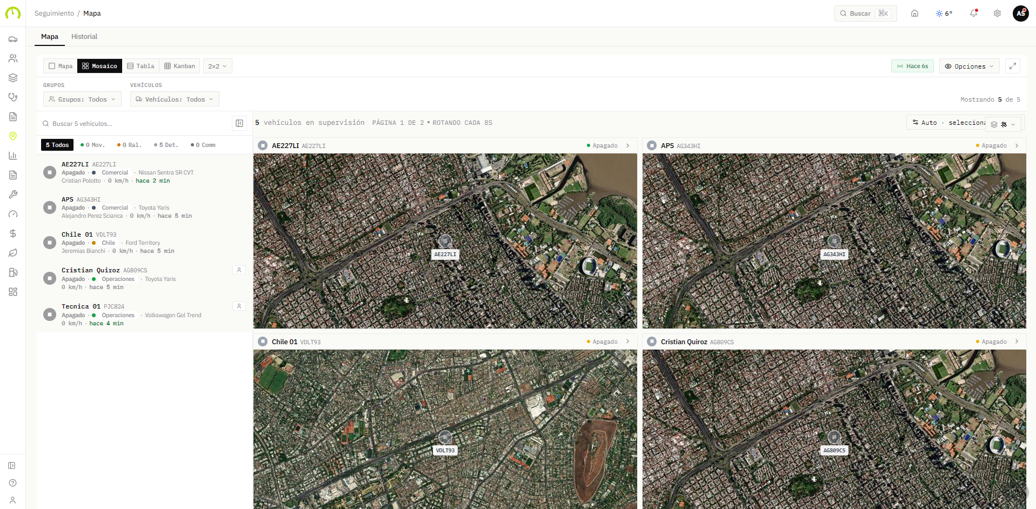Click the weather 6° indicator

pos(944,14)
